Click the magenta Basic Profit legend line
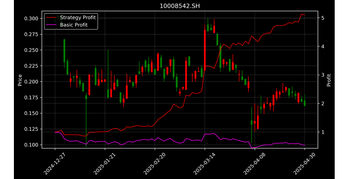Viewport: 349px width, 179px height. (x=51, y=25)
